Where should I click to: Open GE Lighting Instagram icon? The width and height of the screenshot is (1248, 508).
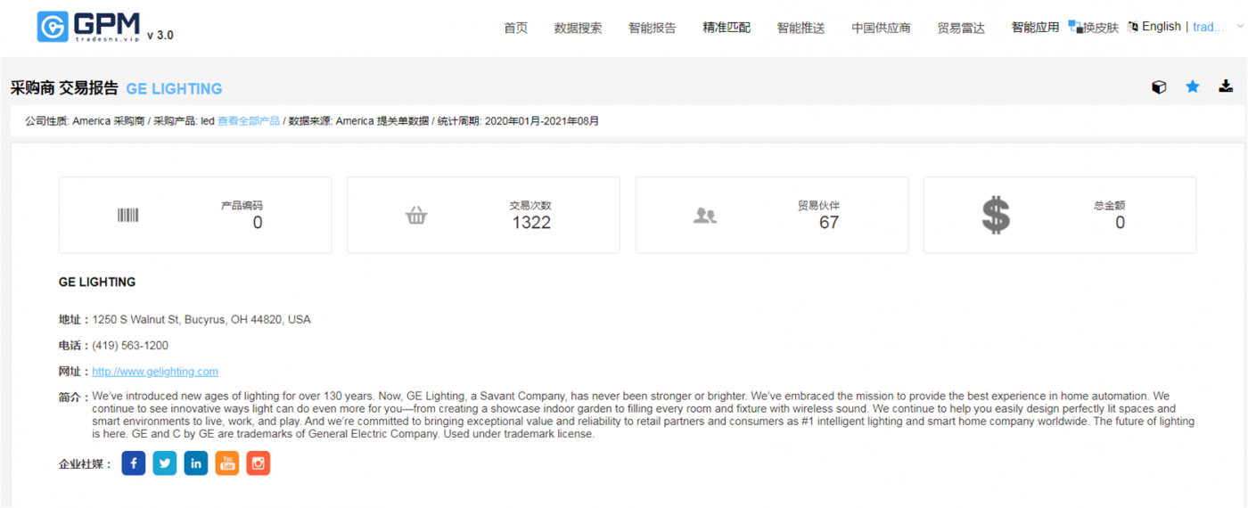(x=259, y=463)
